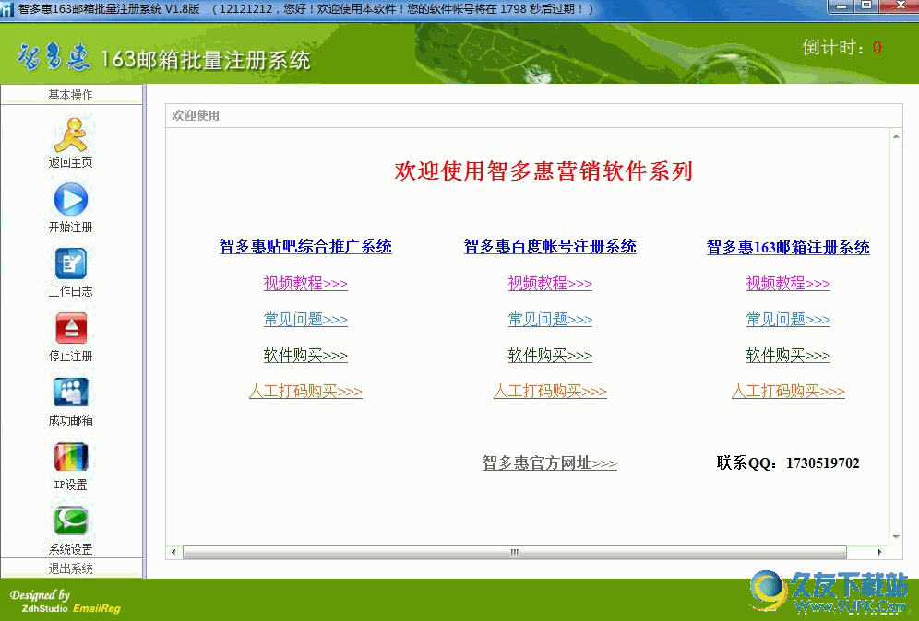
Task: Choose 退出系统 at sidebar bottom
Action: tap(71, 568)
